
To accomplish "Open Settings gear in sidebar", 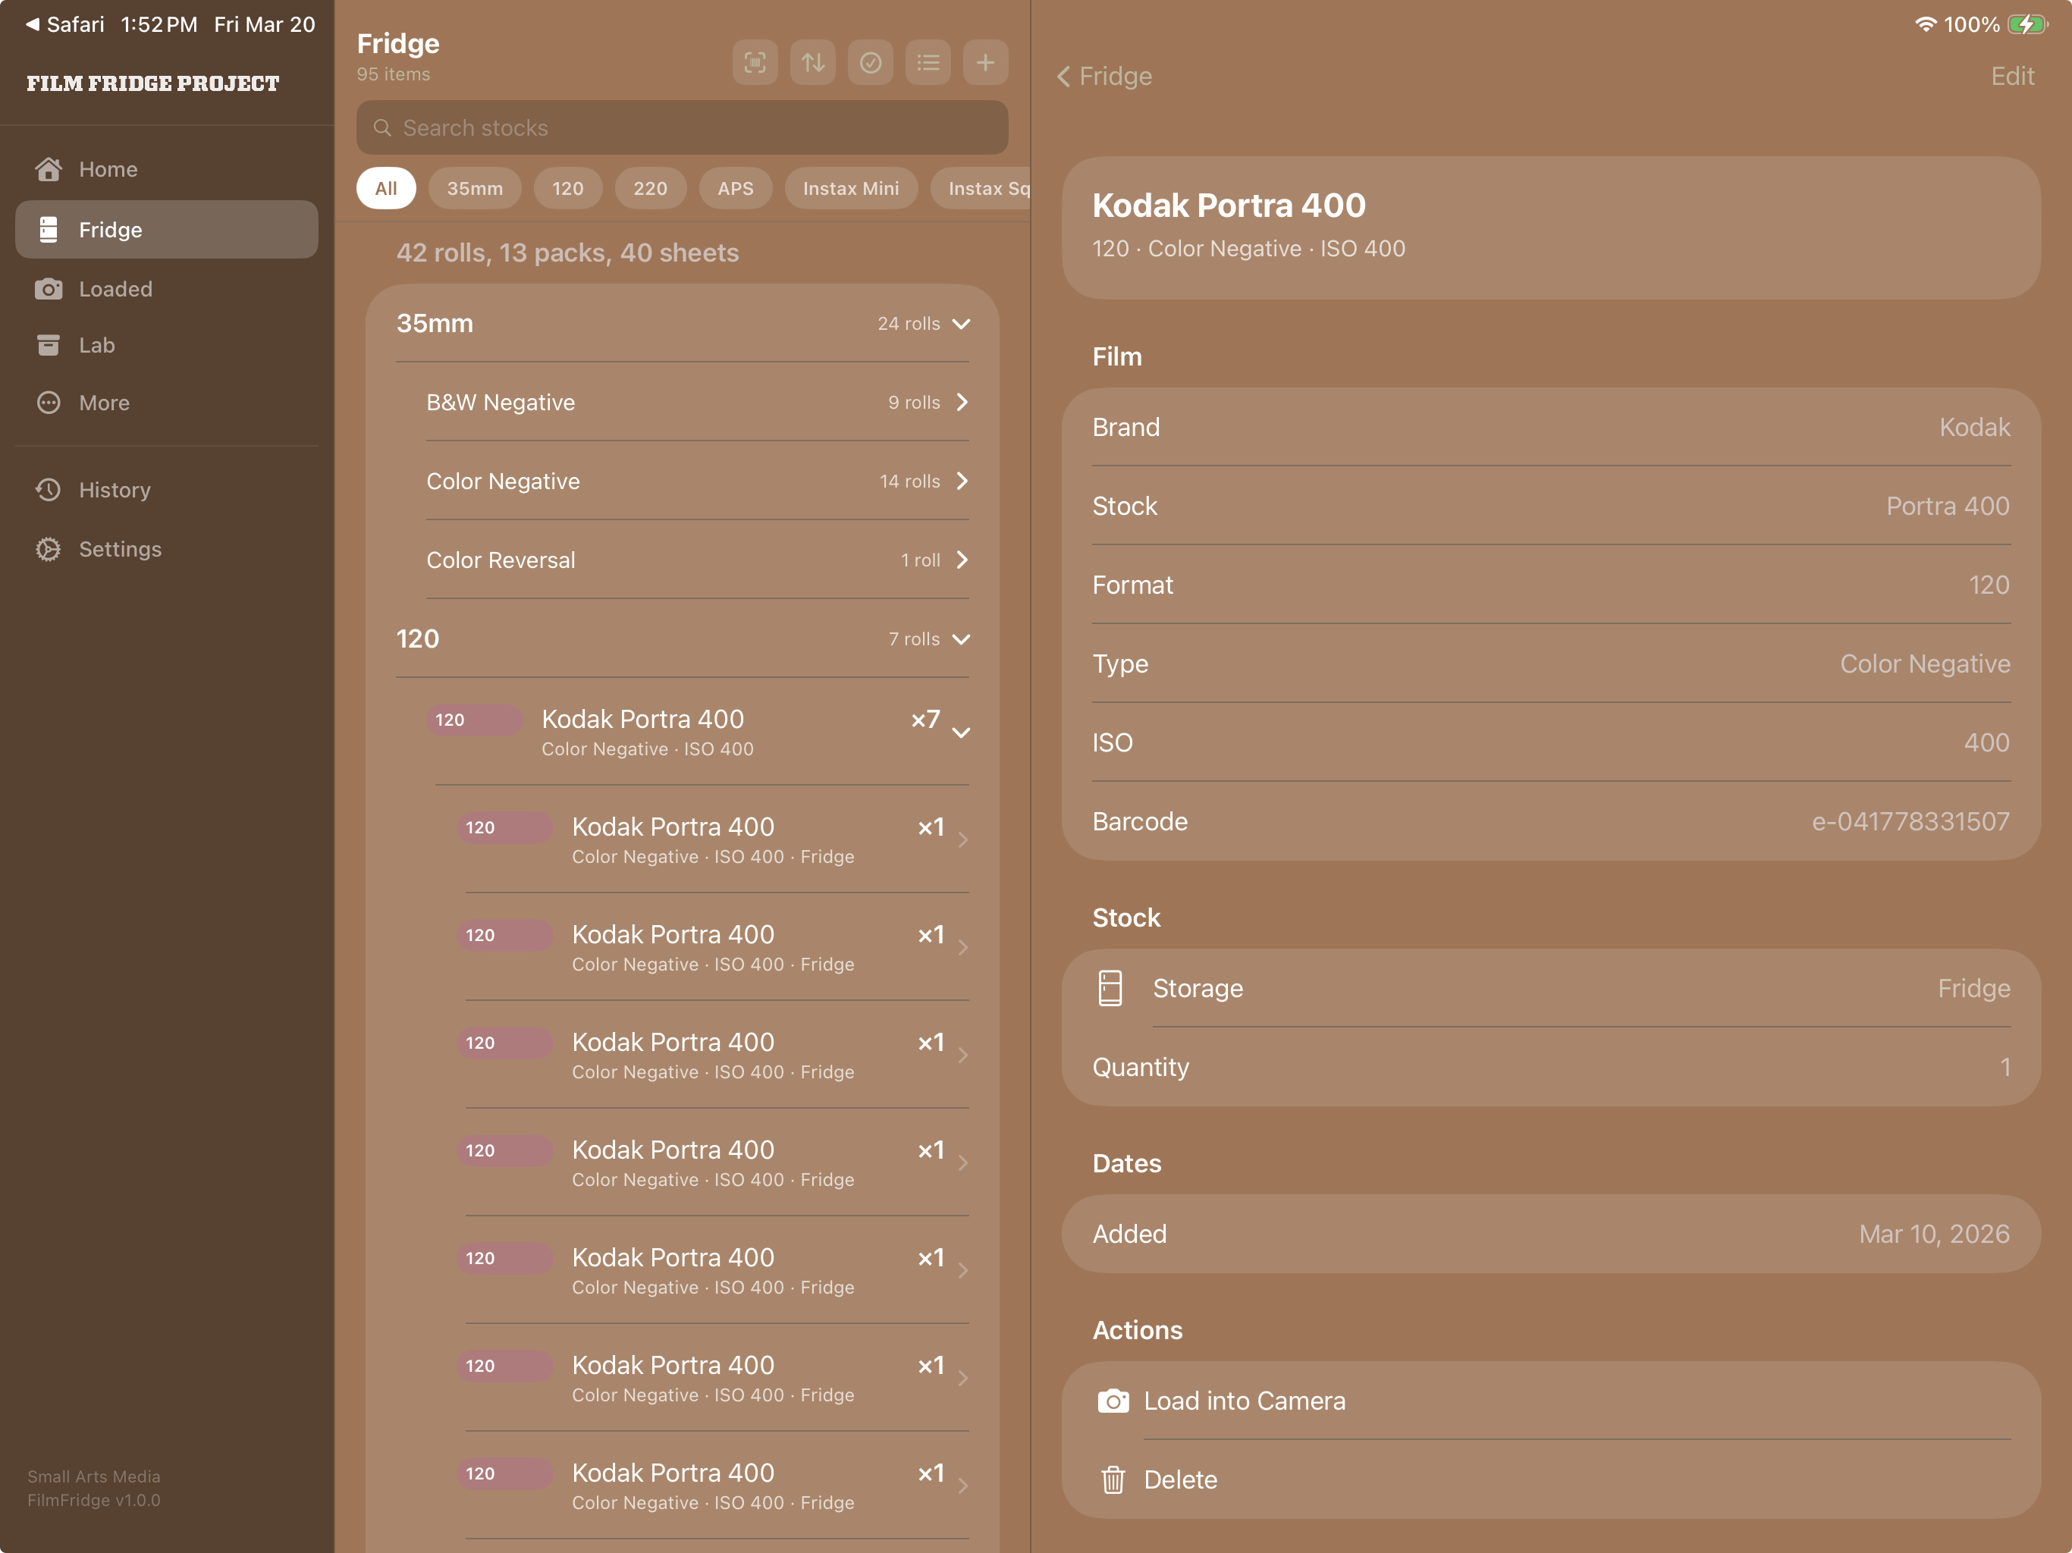I will (119, 549).
